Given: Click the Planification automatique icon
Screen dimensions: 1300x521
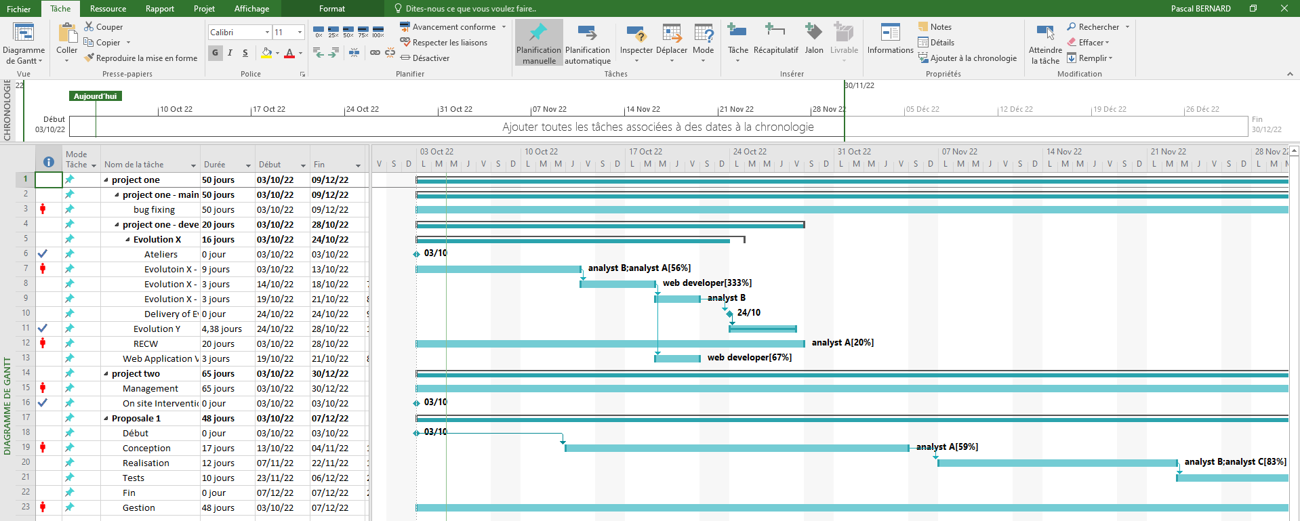Looking at the screenshot, I should pyautogui.click(x=588, y=45).
